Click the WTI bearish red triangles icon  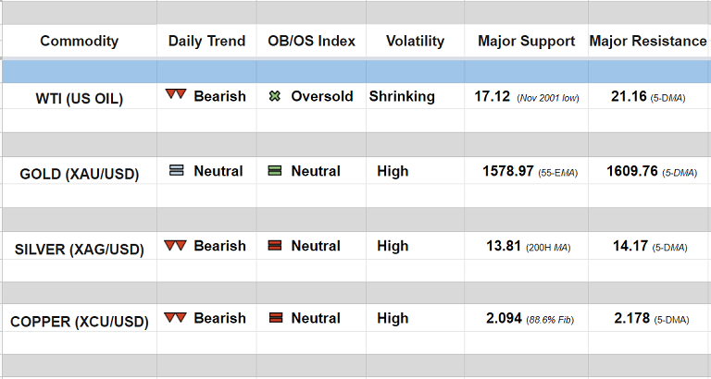(176, 96)
